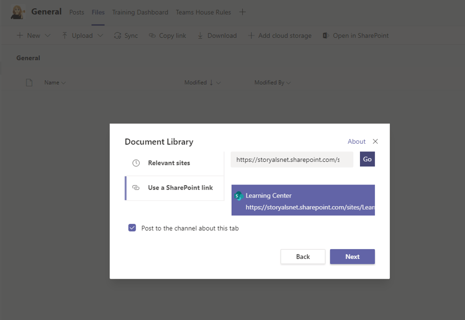Click the Next button
The width and height of the screenshot is (465, 320).
point(352,256)
